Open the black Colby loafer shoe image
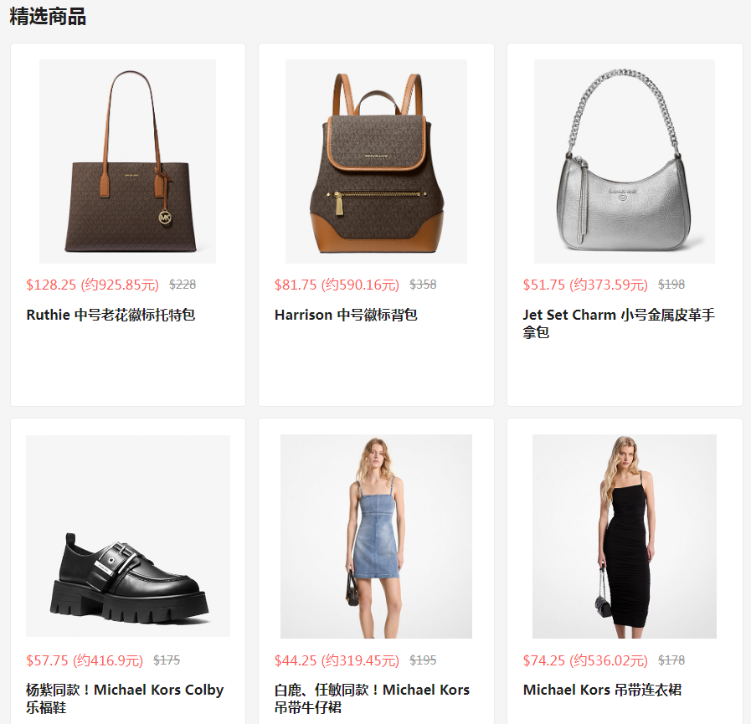Screen dimensions: 751x724 [128, 536]
